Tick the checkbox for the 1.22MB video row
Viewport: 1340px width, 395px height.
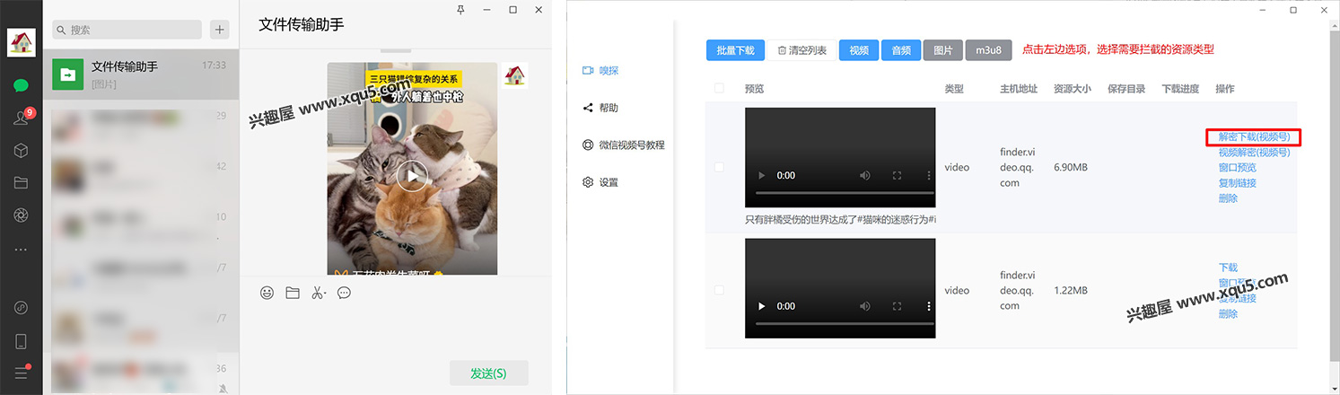[718, 290]
